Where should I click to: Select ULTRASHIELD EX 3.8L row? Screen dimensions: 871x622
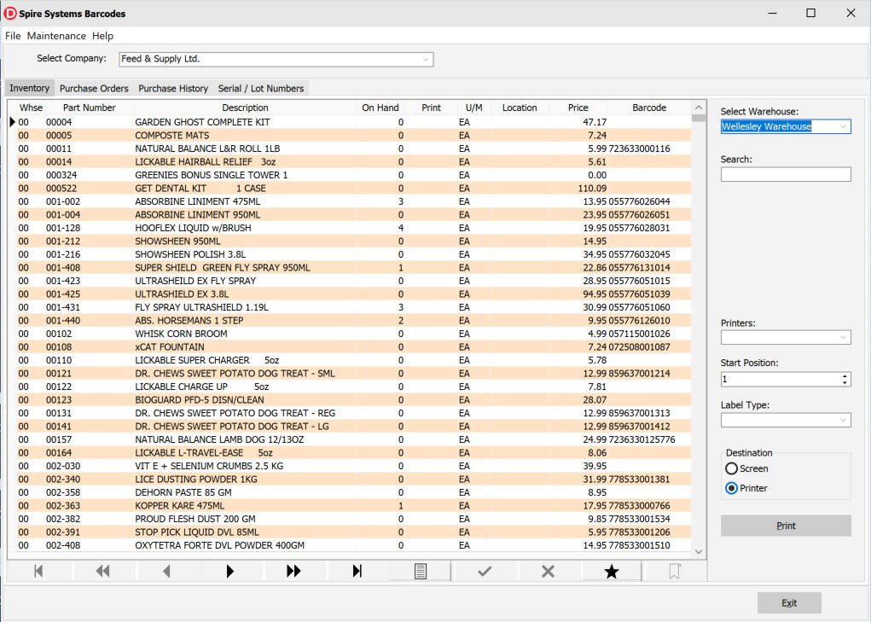[x=354, y=294]
